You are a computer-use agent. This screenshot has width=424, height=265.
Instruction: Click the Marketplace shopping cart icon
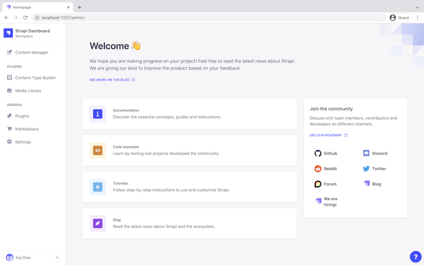(9, 129)
